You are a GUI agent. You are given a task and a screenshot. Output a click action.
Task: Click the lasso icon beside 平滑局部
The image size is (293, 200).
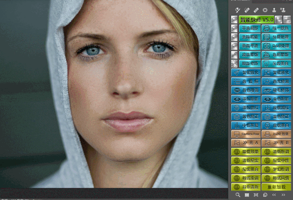pos(234,28)
